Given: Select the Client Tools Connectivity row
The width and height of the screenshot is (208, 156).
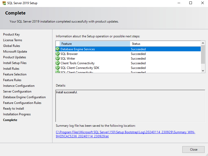Looking at the screenshot, I should pos(128,63).
